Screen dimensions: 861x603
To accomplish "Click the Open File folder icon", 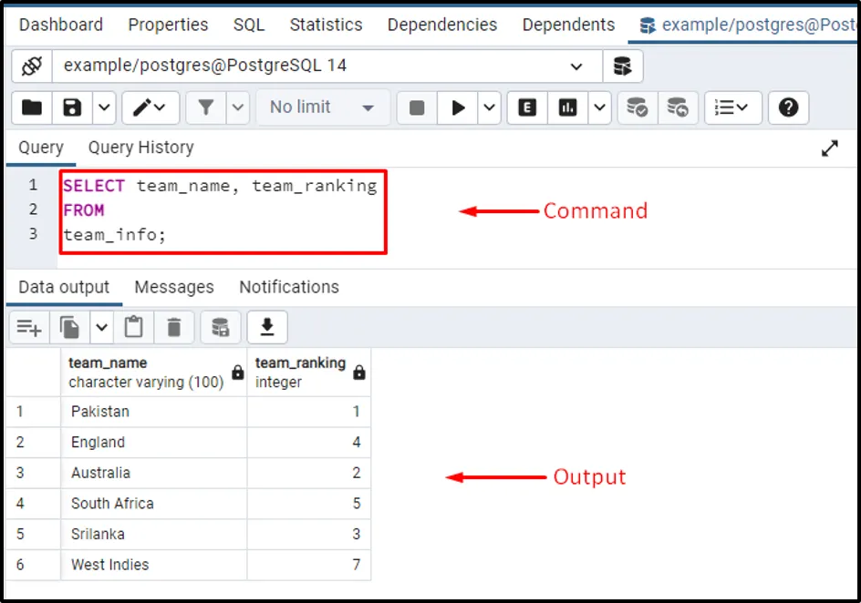I will pyautogui.click(x=32, y=107).
